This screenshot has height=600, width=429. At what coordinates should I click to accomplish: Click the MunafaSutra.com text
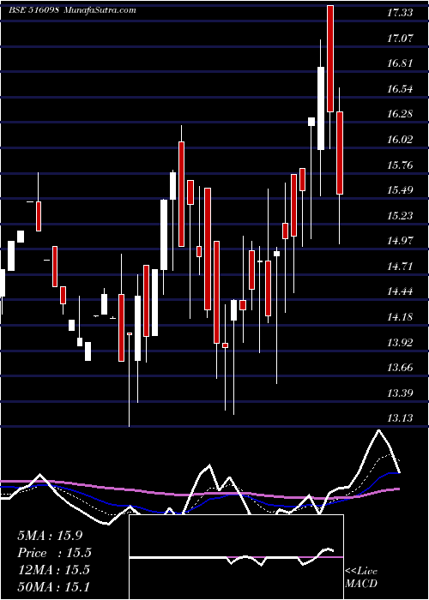pos(100,10)
